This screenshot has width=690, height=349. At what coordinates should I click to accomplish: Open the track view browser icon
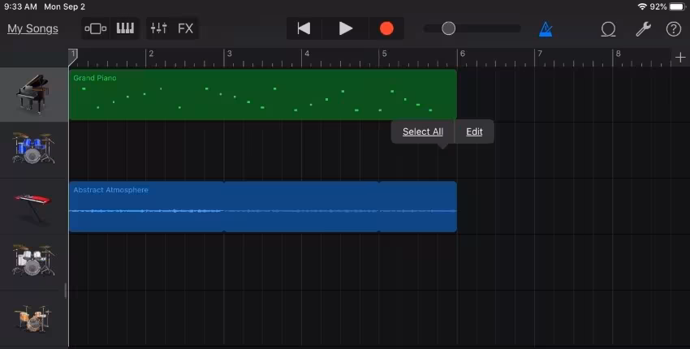[96, 28]
